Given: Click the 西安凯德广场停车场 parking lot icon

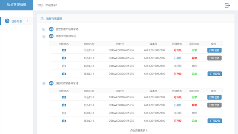Looking at the screenshot, I should (x=51, y=29).
